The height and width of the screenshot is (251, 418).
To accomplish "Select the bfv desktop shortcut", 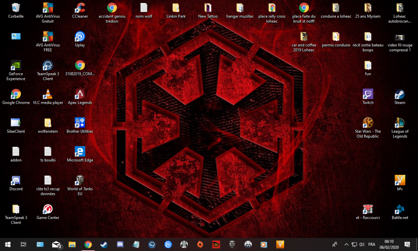I will click(x=400, y=184).
